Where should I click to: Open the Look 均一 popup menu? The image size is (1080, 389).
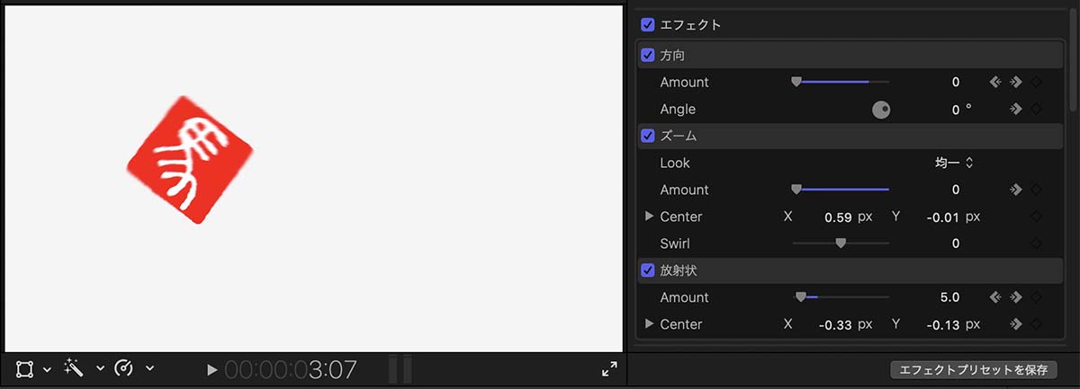[x=955, y=163]
